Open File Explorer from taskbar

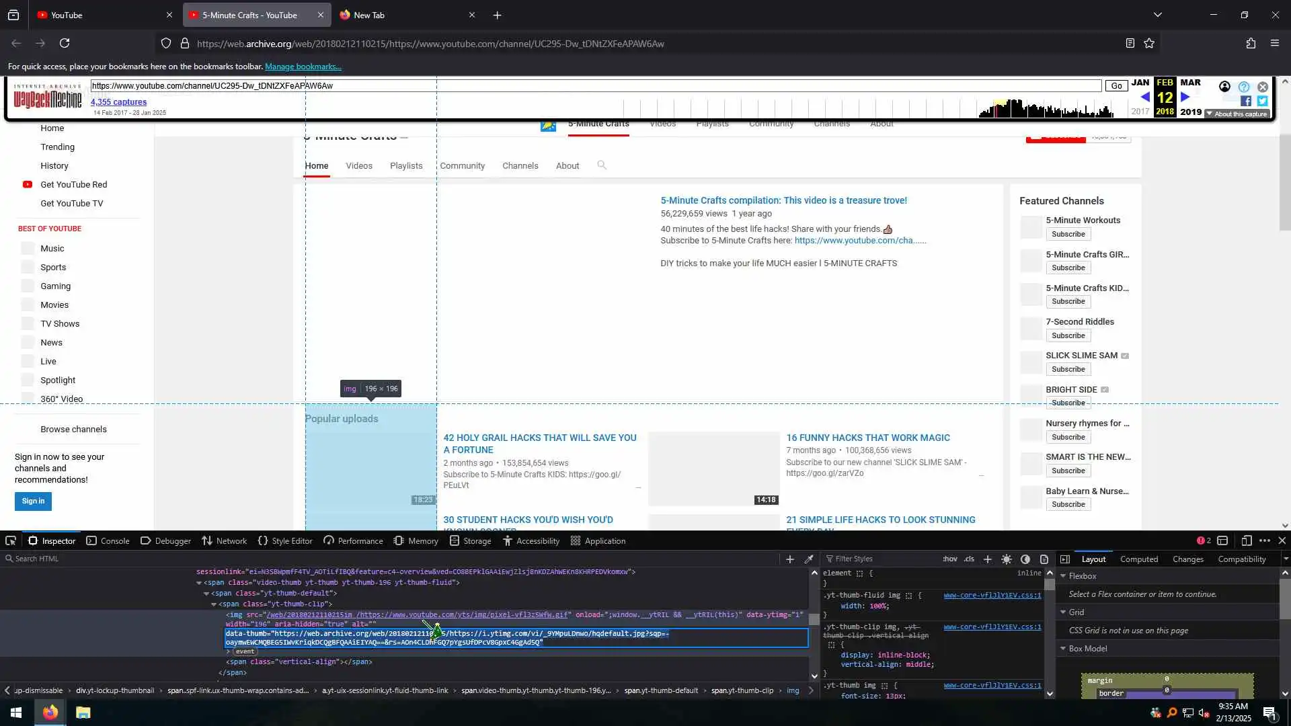click(83, 713)
